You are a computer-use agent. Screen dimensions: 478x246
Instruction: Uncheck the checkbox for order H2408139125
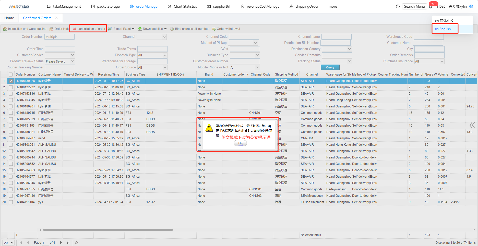(x=11, y=81)
